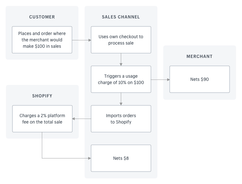Click the 'Nets $8' box
Image resolution: width=242 pixels, height=184 pixels.
121,158
